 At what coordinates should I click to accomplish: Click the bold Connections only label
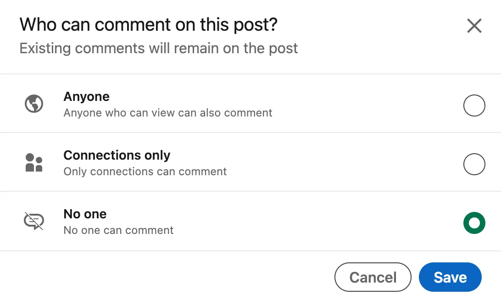click(x=117, y=156)
